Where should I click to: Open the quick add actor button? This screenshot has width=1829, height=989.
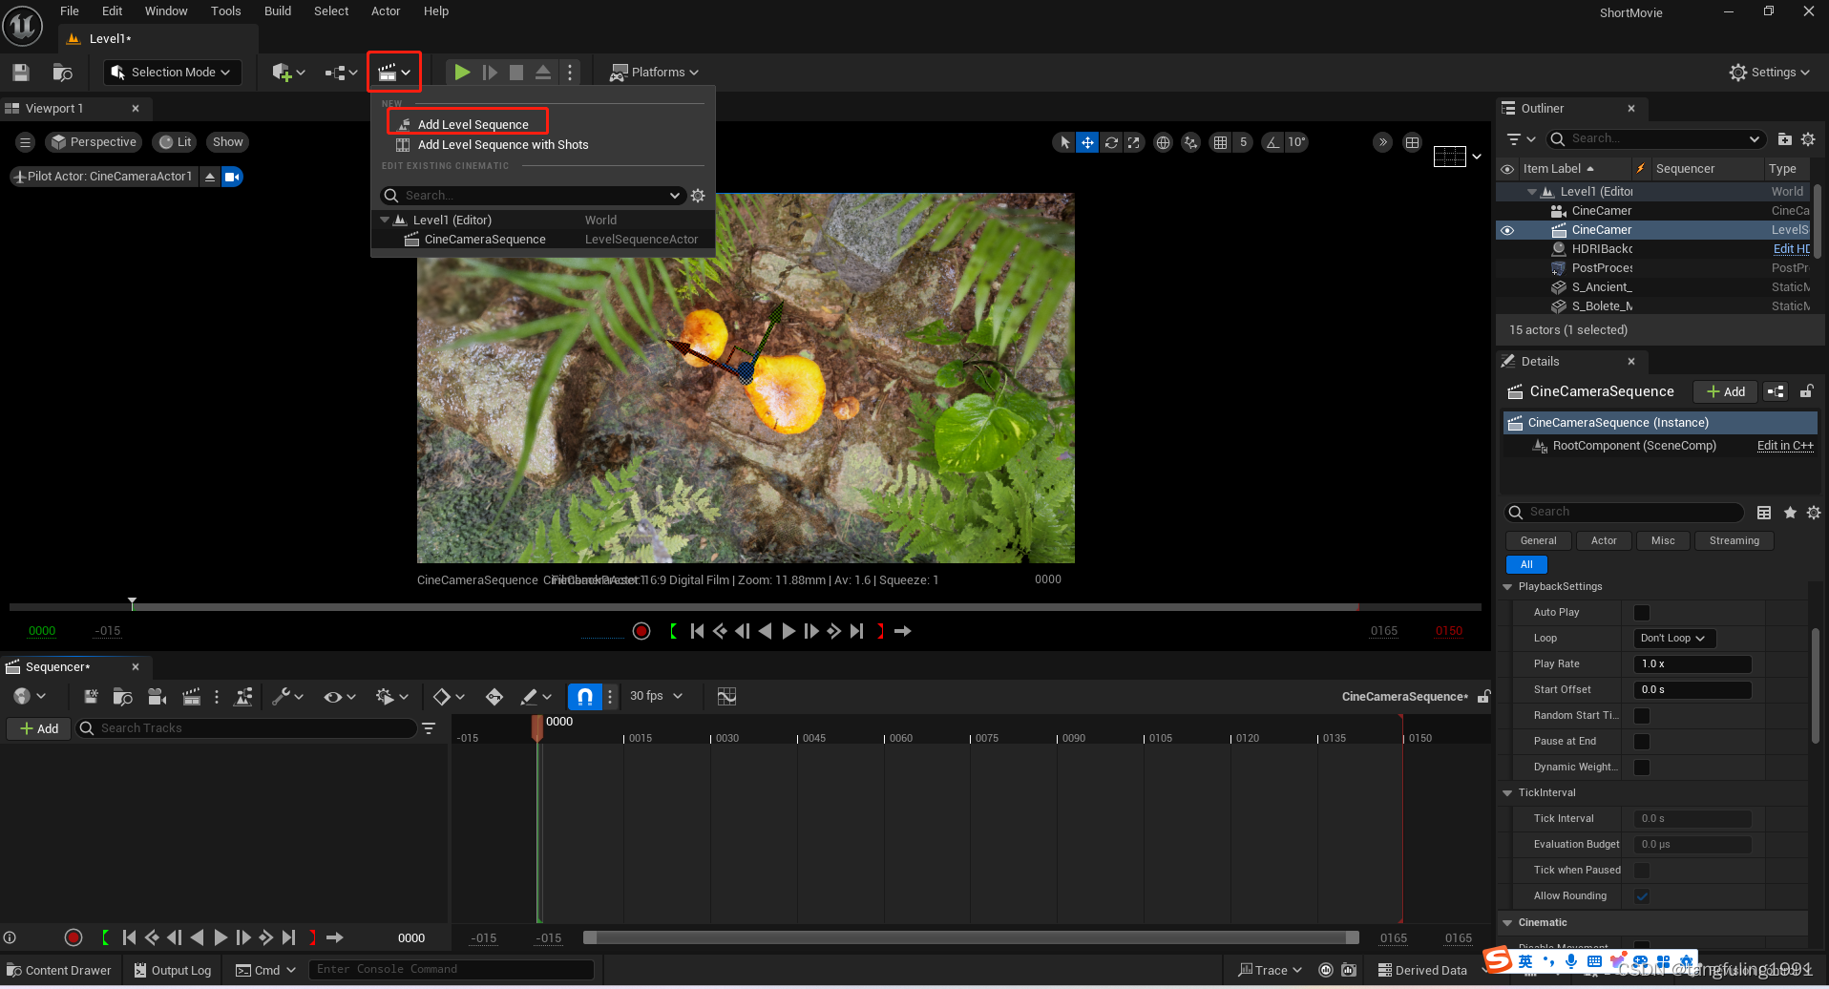coord(288,73)
